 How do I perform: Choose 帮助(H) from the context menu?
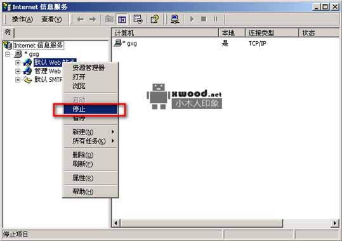90,192
